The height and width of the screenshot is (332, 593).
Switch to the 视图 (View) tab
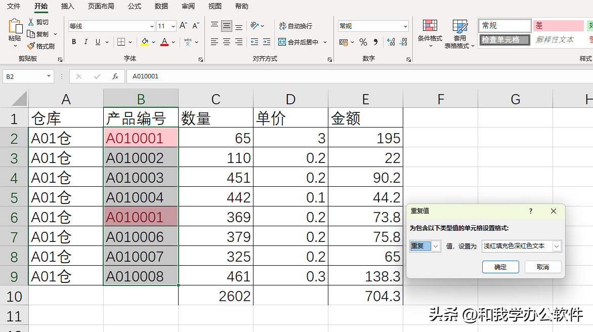215,6
